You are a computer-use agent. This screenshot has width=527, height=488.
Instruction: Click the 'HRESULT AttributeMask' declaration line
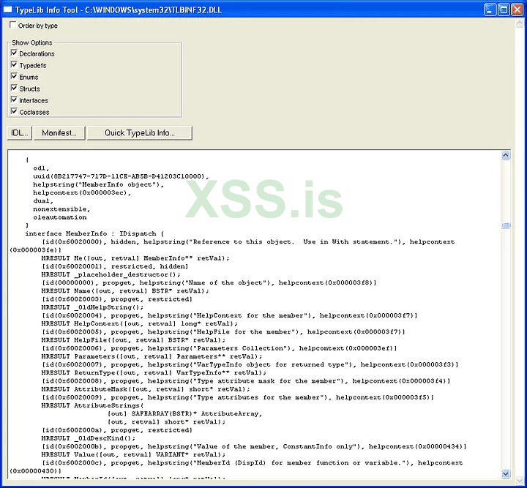point(146,389)
